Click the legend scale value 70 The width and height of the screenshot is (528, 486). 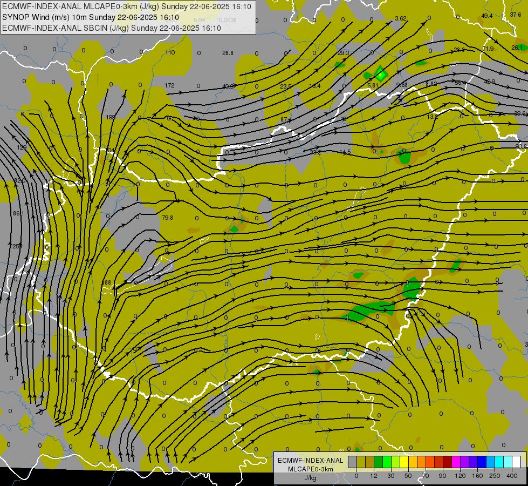426,476
